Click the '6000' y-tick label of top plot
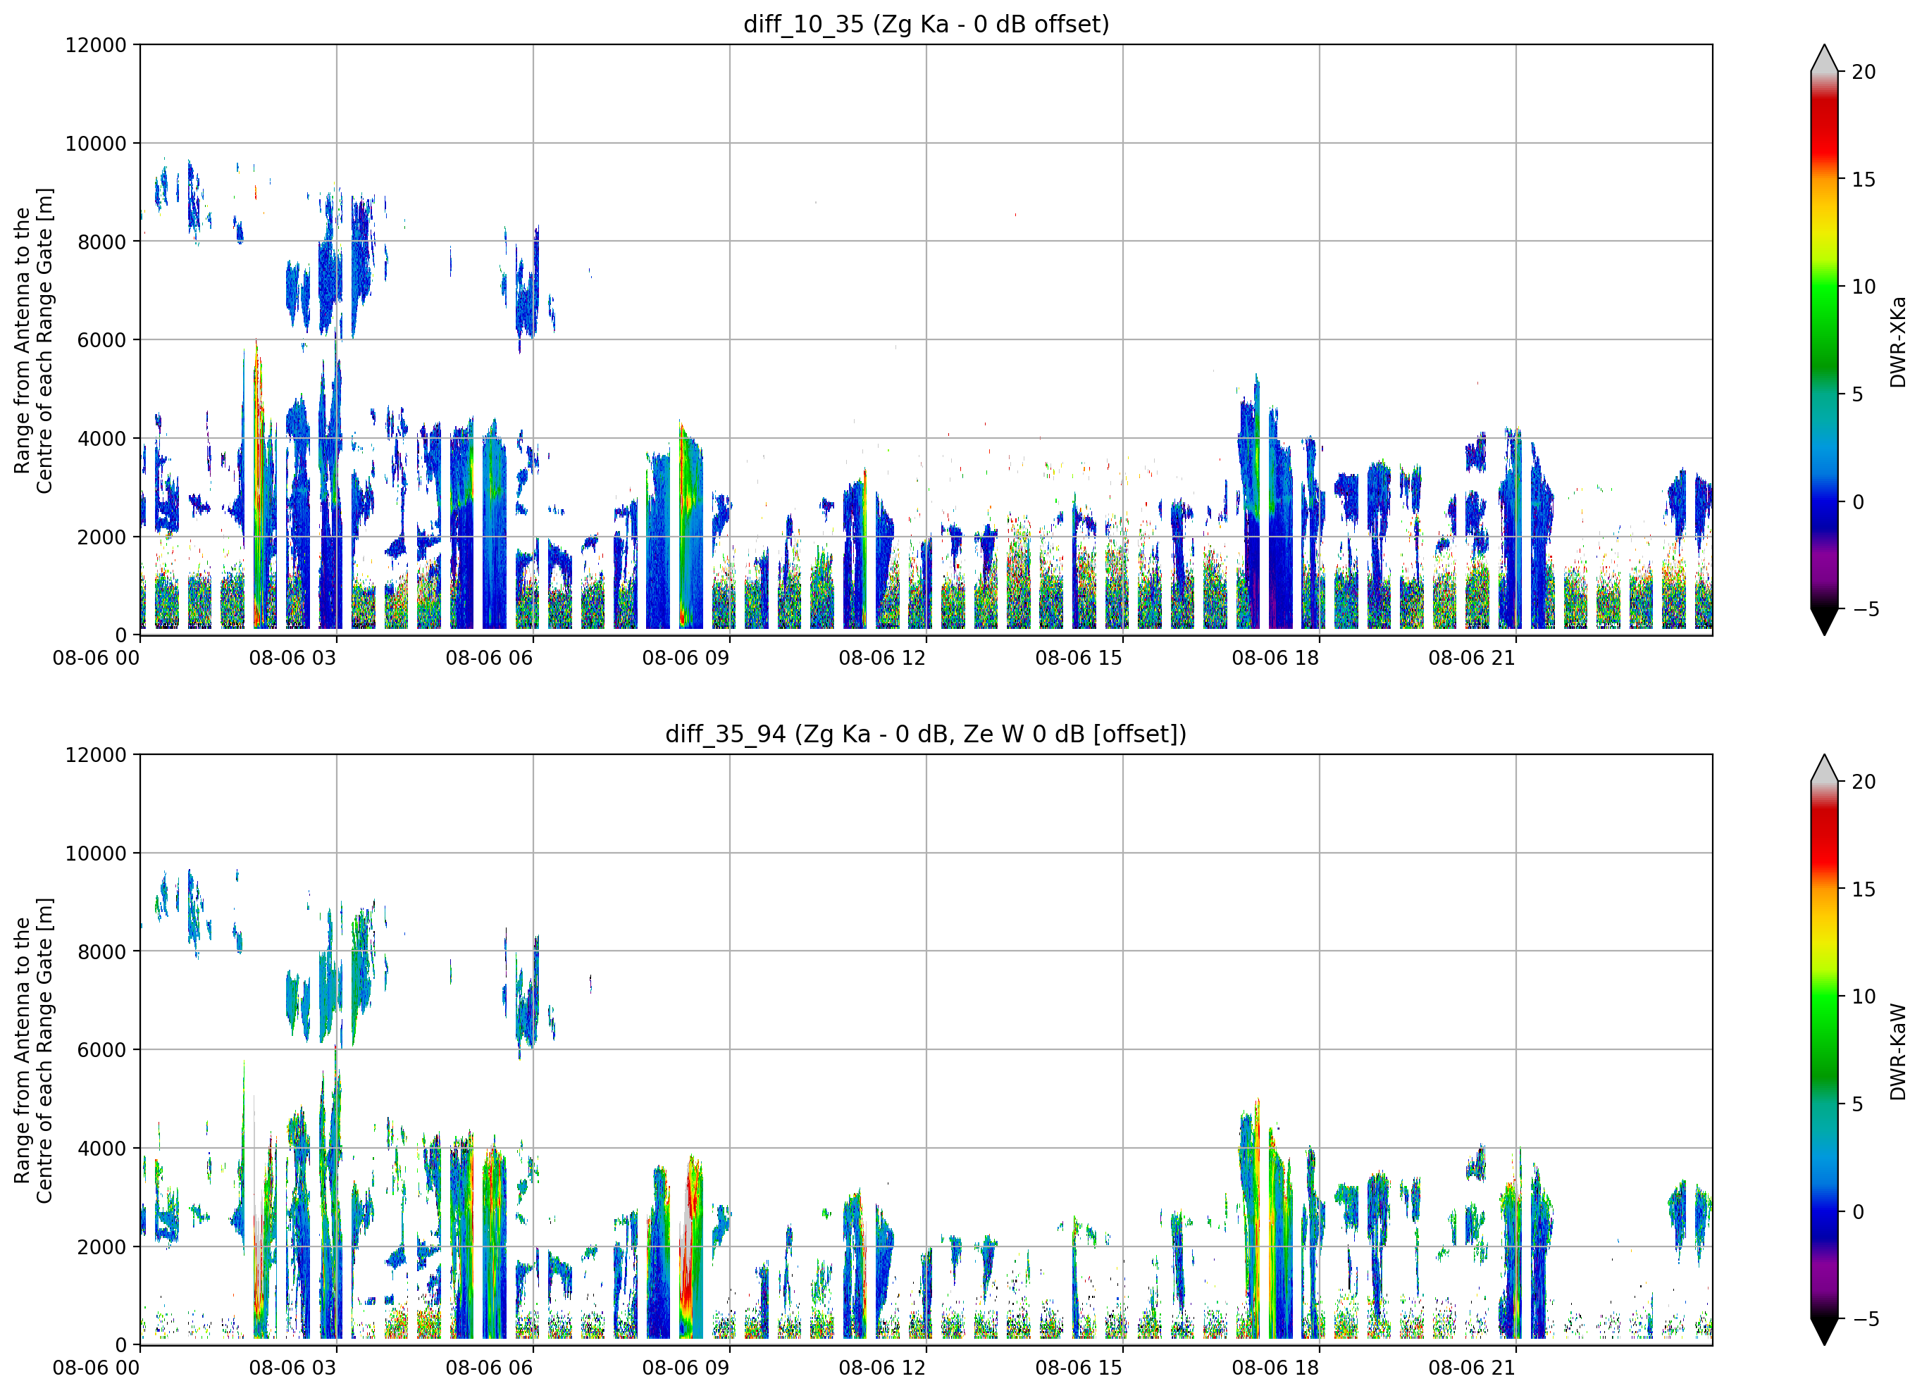 click(101, 341)
